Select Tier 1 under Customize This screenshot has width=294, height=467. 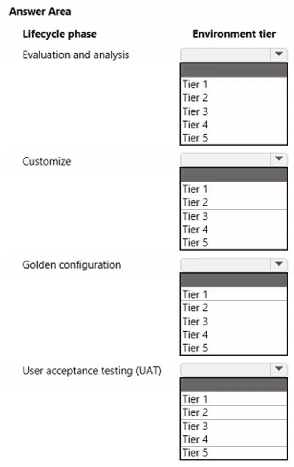(234, 189)
